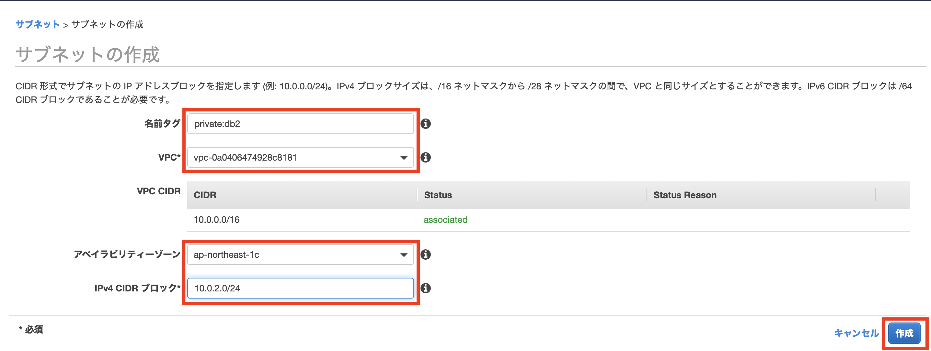Select the 10.0.0.0/16 CIDR cell
Image resolution: width=931 pixels, height=351 pixels.
pyautogui.click(x=216, y=220)
